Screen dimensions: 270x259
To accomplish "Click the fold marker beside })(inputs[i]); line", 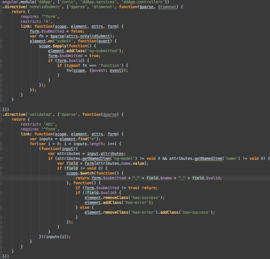I will point(1,237).
